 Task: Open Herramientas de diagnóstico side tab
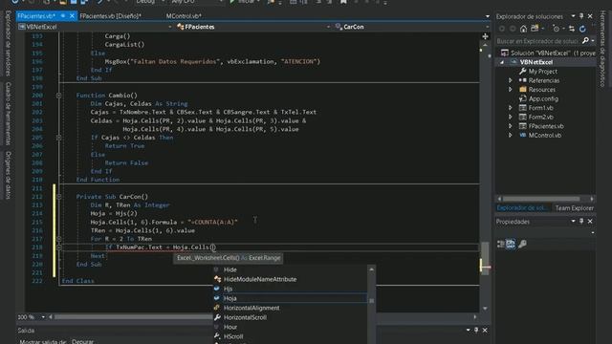(602, 49)
